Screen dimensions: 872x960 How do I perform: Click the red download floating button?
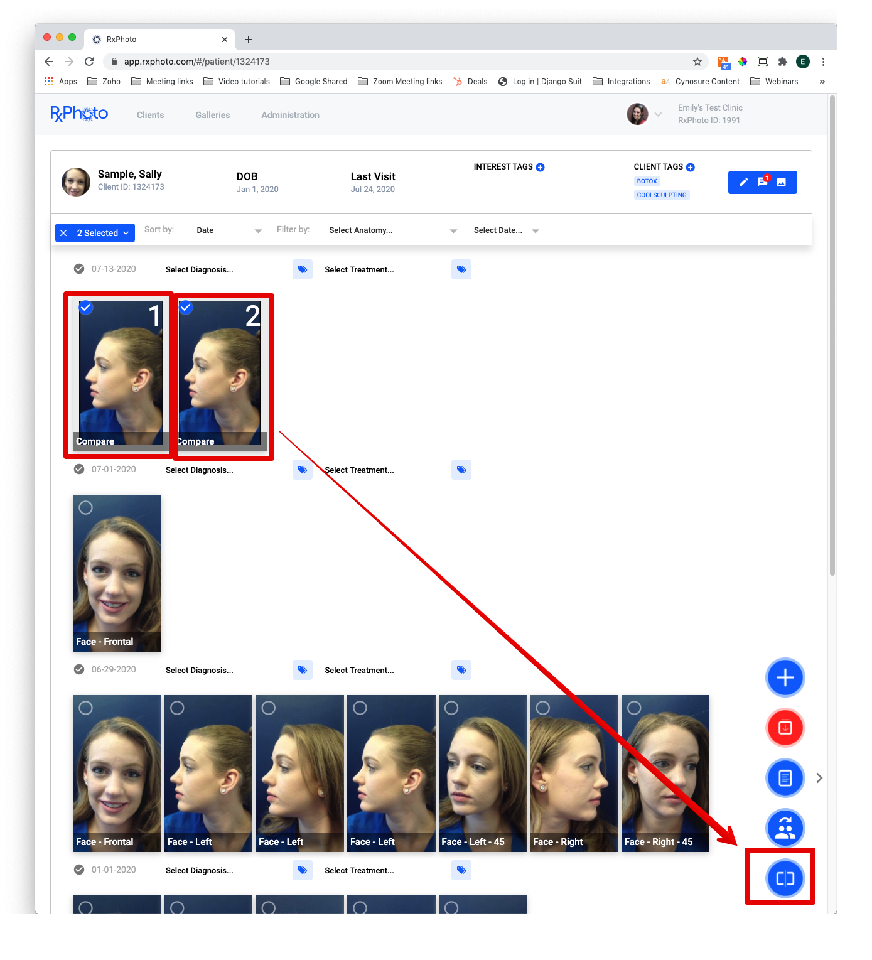[785, 728]
